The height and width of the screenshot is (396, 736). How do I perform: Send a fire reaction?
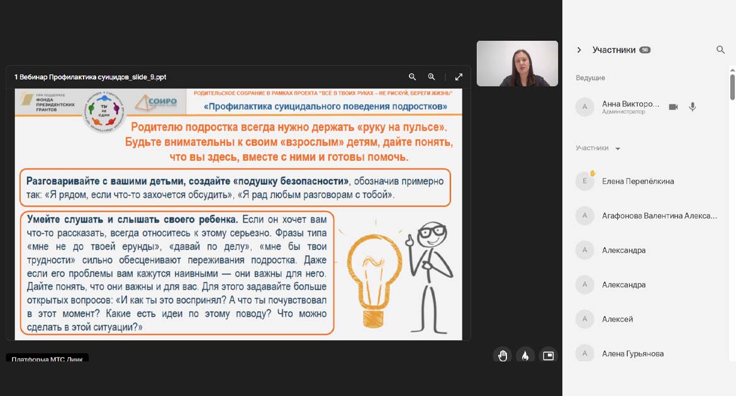pos(525,356)
